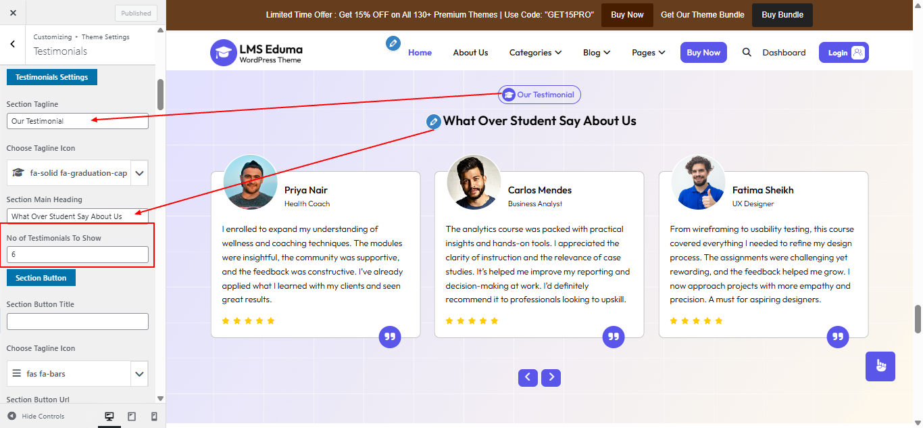923x428 pixels.
Task: Switch to desktop preview device icon
Action: [x=109, y=417]
